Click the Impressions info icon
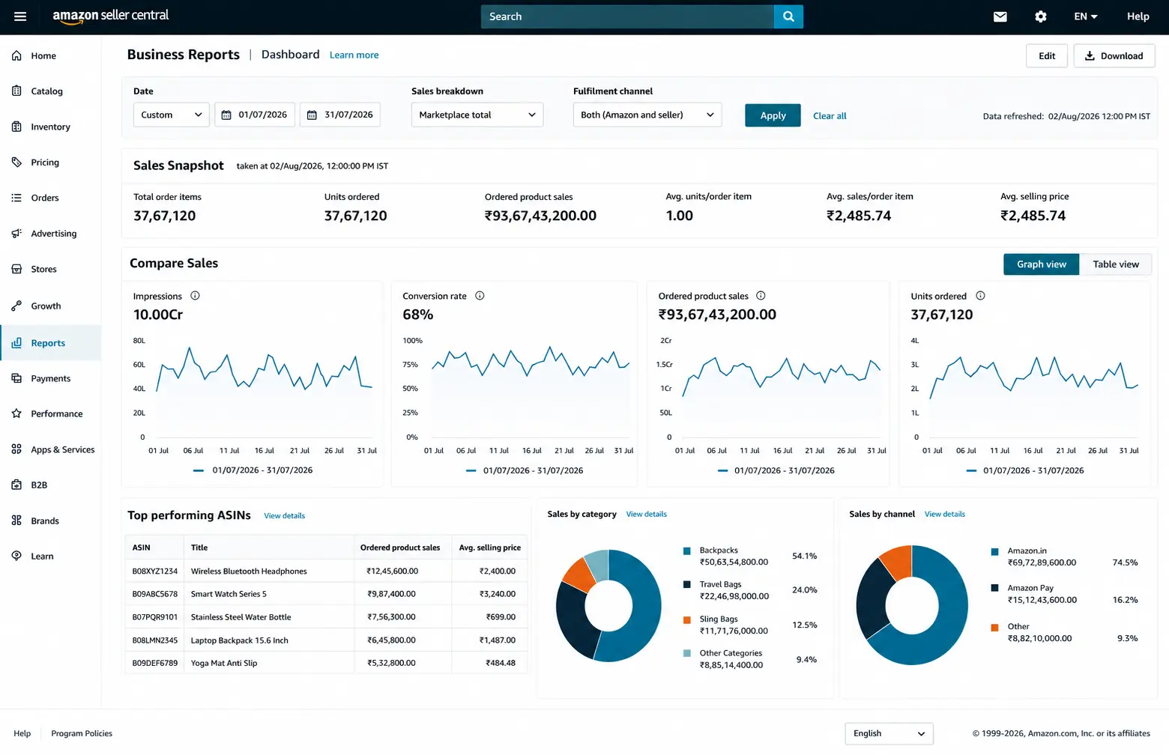 [x=195, y=296]
